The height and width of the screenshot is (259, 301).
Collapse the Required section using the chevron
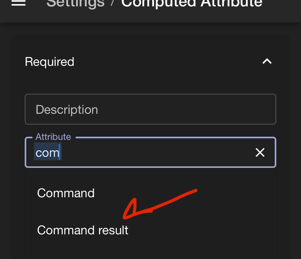tap(267, 62)
